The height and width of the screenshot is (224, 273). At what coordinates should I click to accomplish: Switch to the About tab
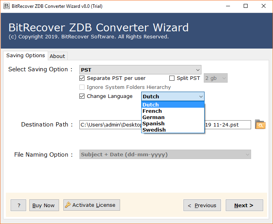[57, 56]
